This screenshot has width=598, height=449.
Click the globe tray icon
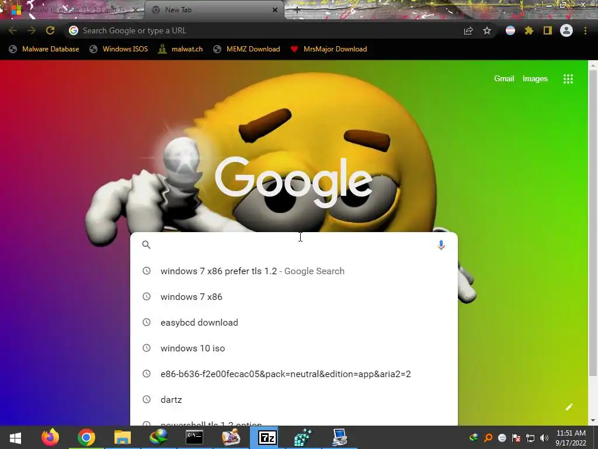pos(474,438)
